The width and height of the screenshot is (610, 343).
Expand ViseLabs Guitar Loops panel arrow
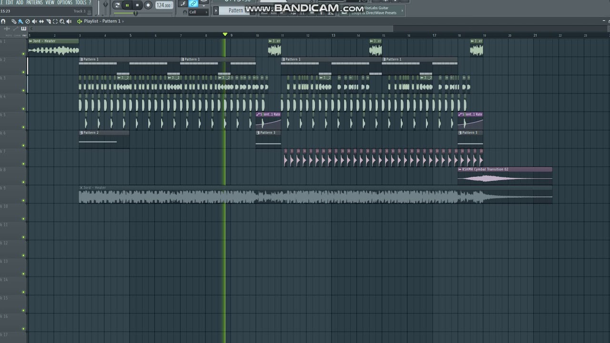pos(402,10)
